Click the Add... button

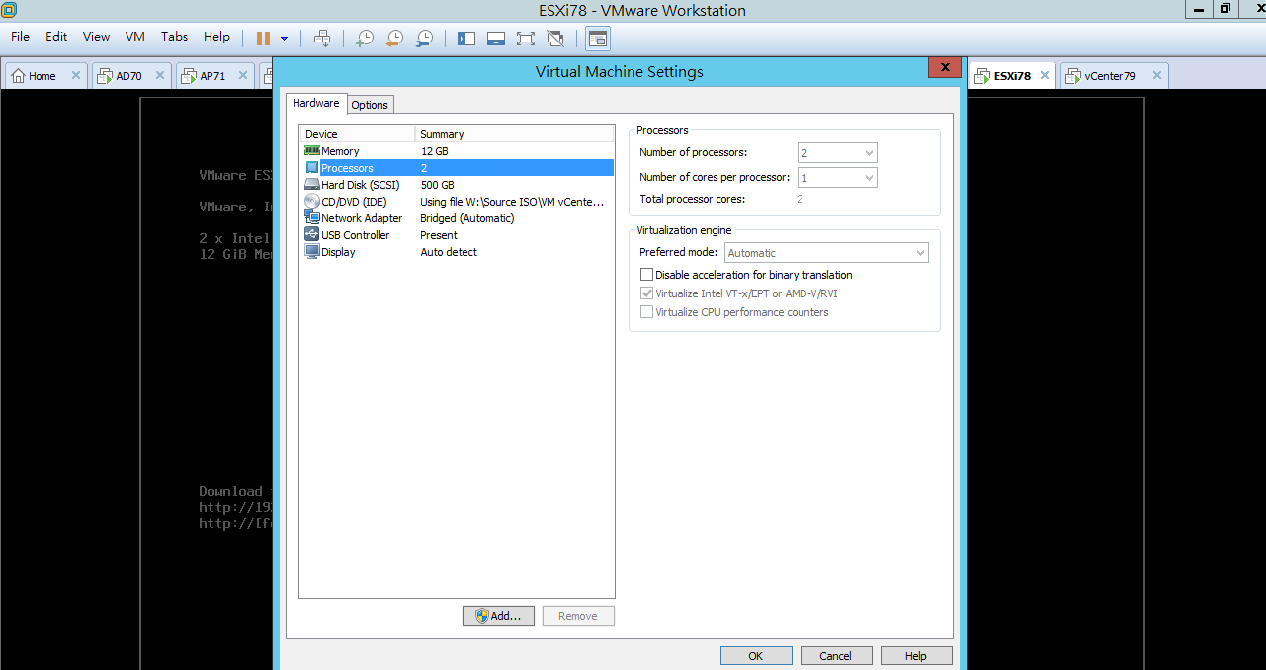[x=498, y=616]
